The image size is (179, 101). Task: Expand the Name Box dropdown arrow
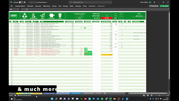tap(18, 9)
